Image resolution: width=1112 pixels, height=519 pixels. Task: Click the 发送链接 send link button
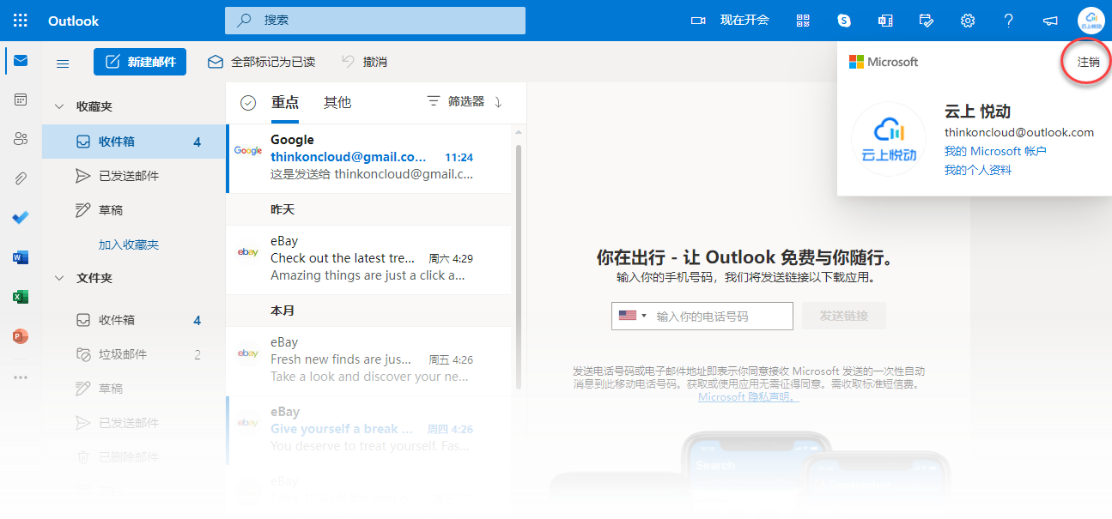click(x=844, y=316)
